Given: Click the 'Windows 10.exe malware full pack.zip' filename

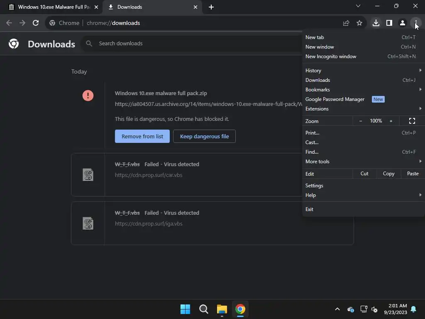Looking at the screenshot, I should [161, 93].
